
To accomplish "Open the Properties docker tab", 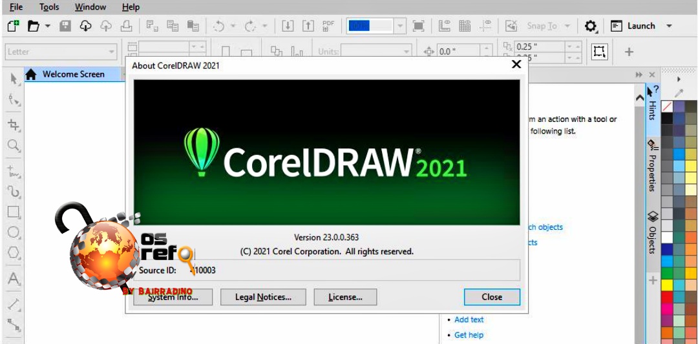I will click(653, 165).
